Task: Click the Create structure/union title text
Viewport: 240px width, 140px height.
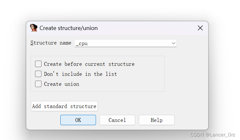Action: pos(68,28)
